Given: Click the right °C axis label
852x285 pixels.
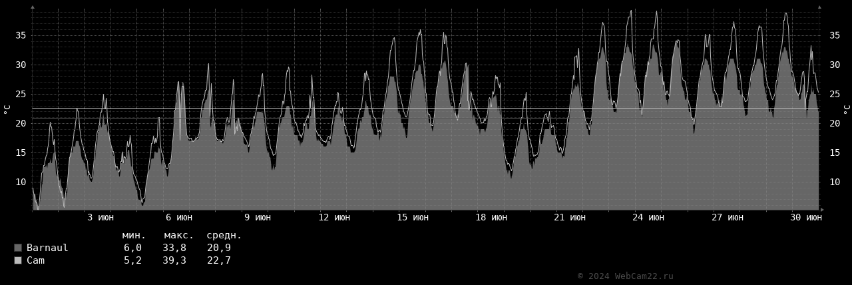Looking at the screenshot, I should pos(846,109).
